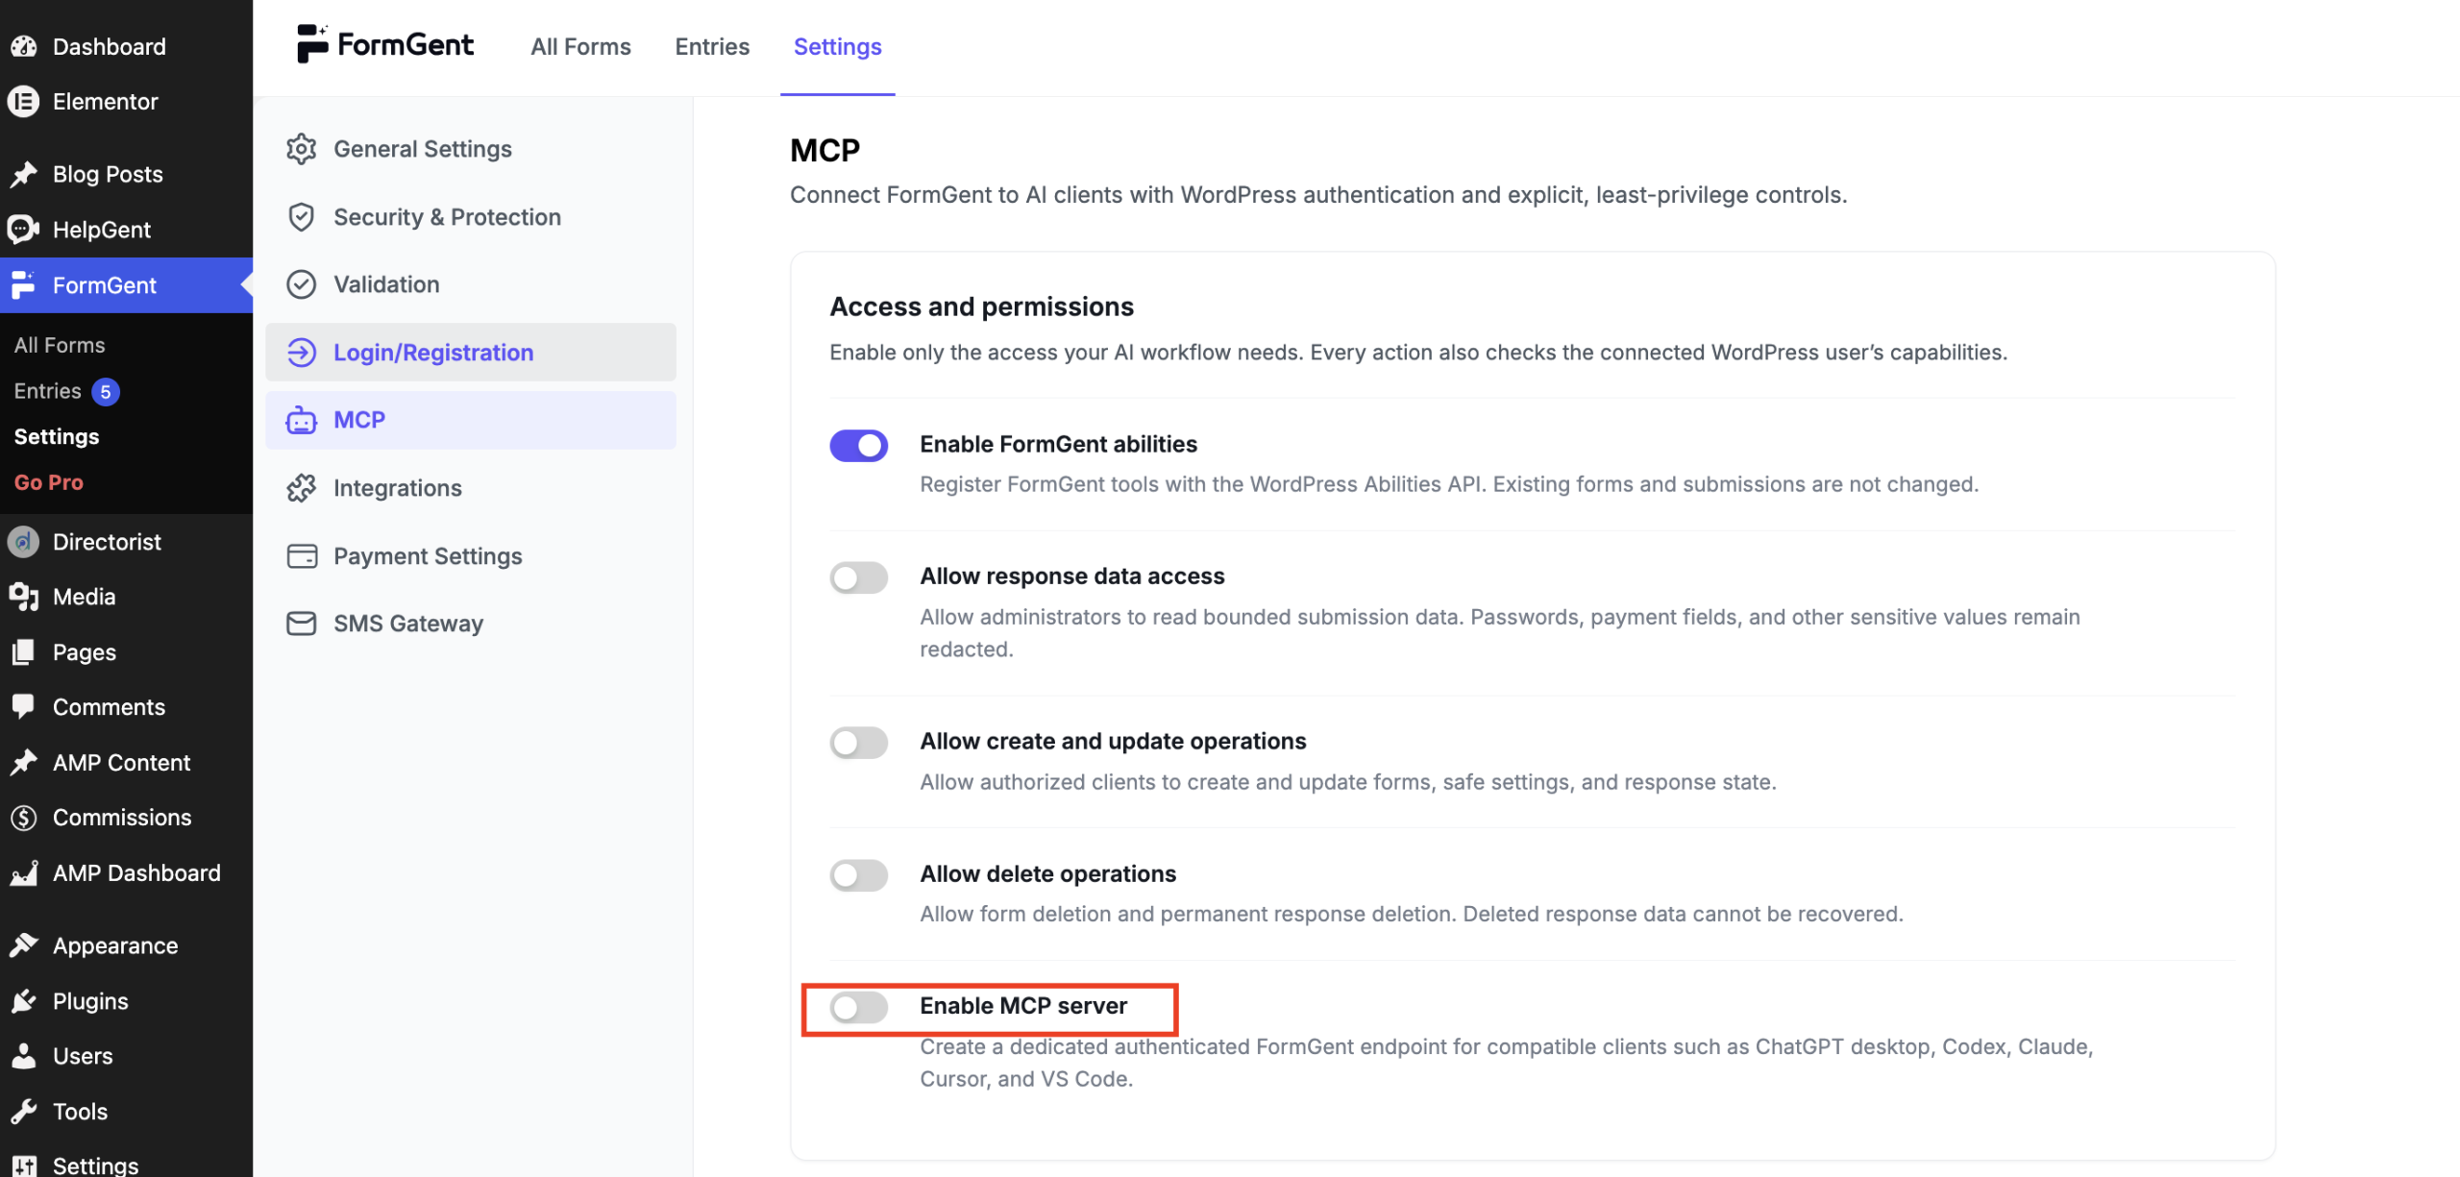Open the Pages menu link
Viewport: 2460px width, 1177px height.
pyautogui.click(x=85, y=652)
